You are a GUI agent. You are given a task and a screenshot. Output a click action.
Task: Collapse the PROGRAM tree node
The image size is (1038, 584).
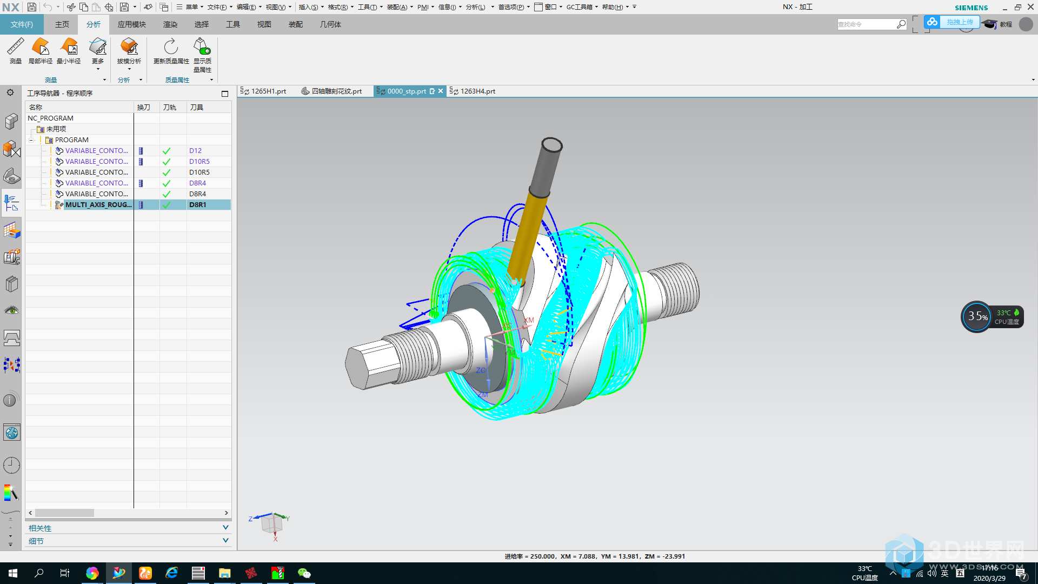[31, 140]
